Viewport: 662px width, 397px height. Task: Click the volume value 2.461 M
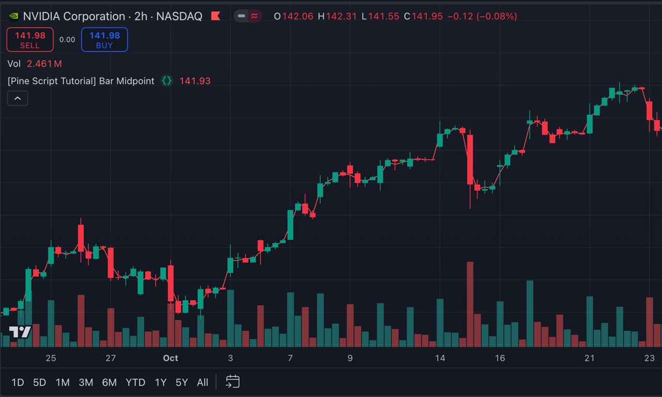[44, 64]
